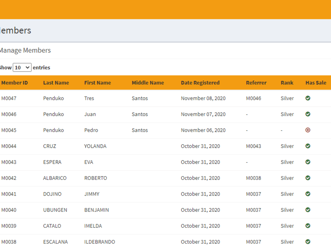Click middle name Santos in Tres row

(140, 98)
